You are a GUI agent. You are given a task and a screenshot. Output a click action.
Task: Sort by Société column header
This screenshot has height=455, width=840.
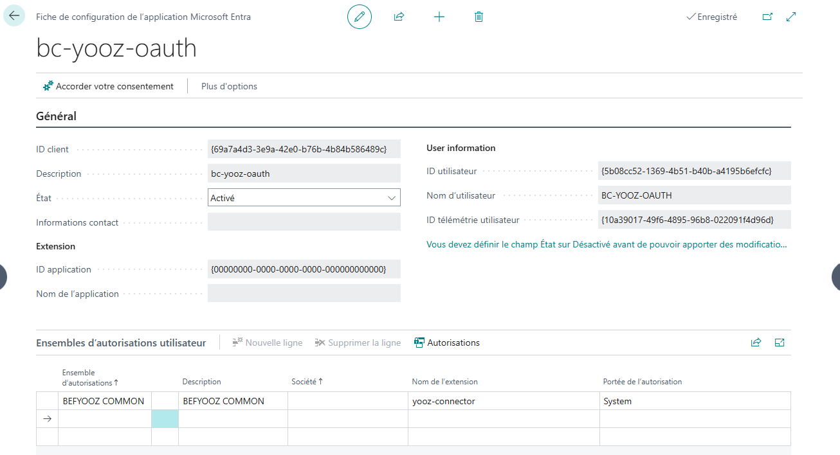pyautogui.click(x=307, y=382)
